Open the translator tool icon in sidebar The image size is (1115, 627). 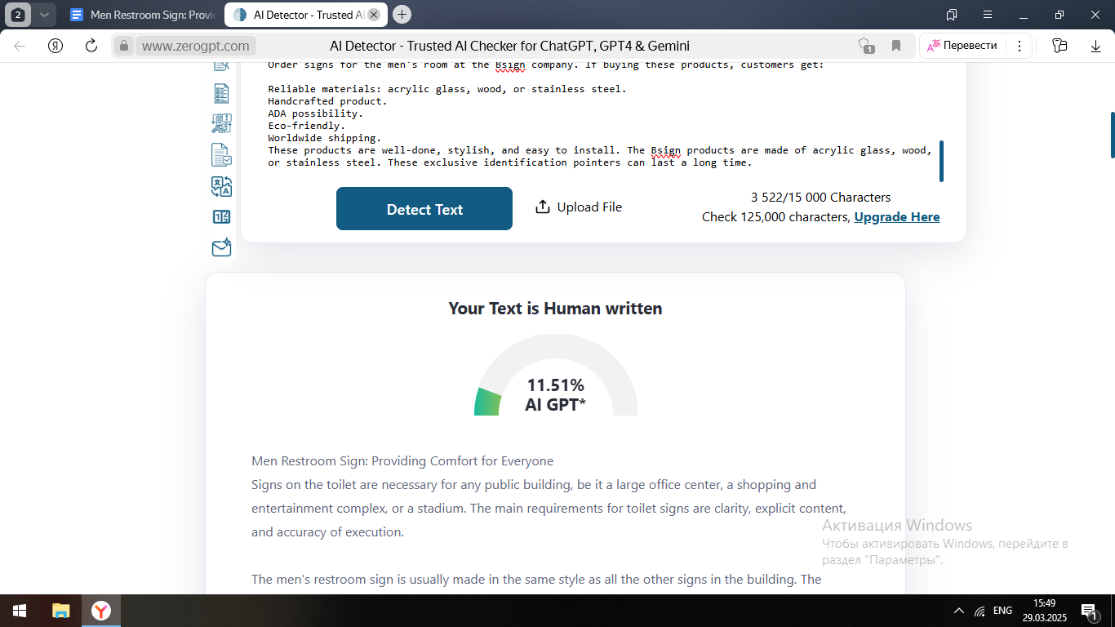coord(221,186)
